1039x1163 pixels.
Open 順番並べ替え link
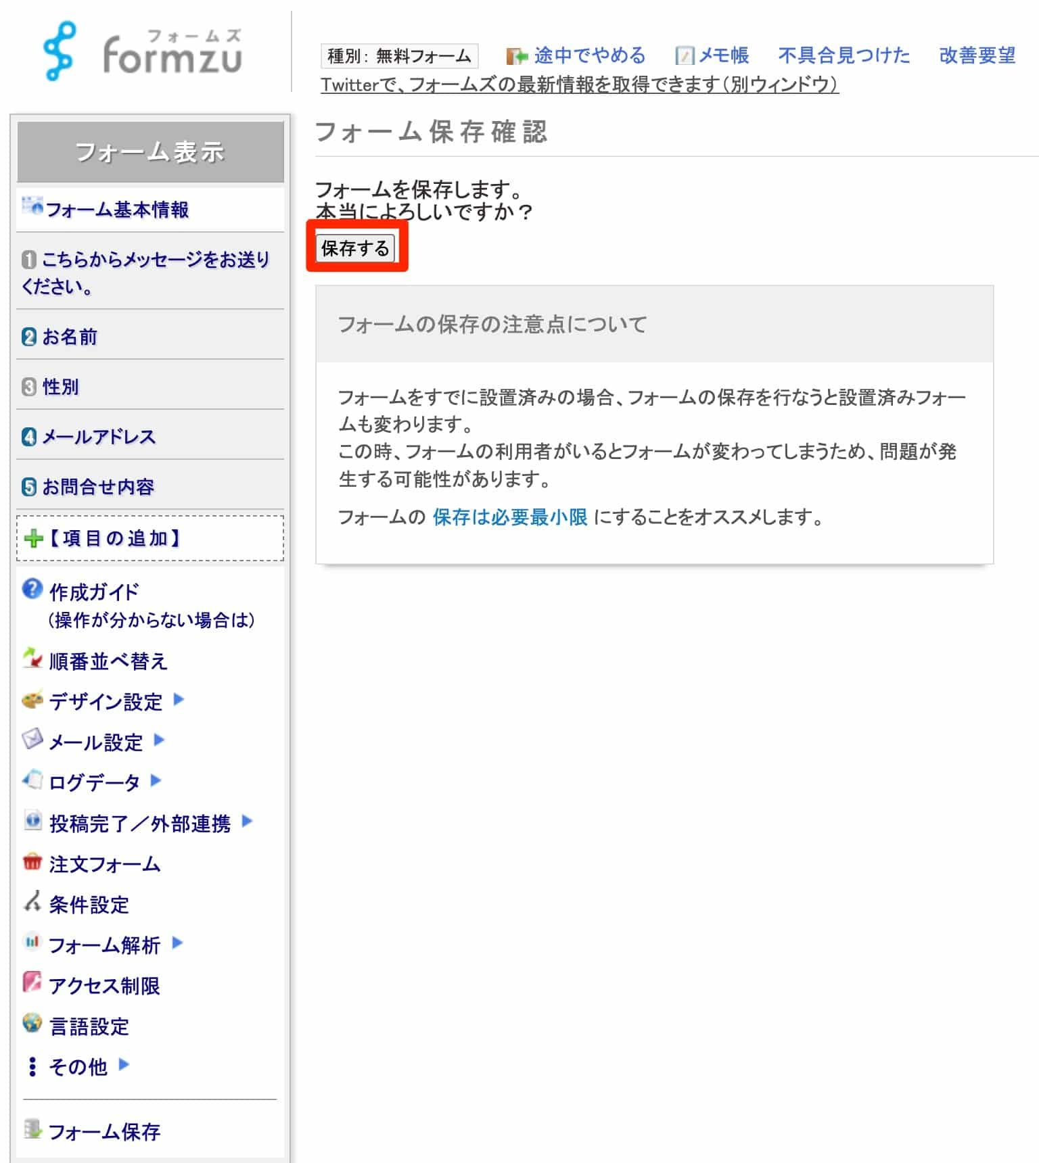point(108,661)
